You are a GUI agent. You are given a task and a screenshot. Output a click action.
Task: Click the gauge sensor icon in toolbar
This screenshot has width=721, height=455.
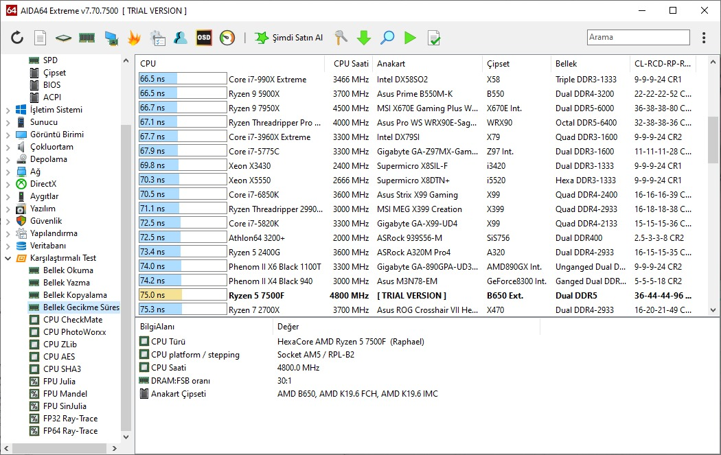tap(227, 38)
